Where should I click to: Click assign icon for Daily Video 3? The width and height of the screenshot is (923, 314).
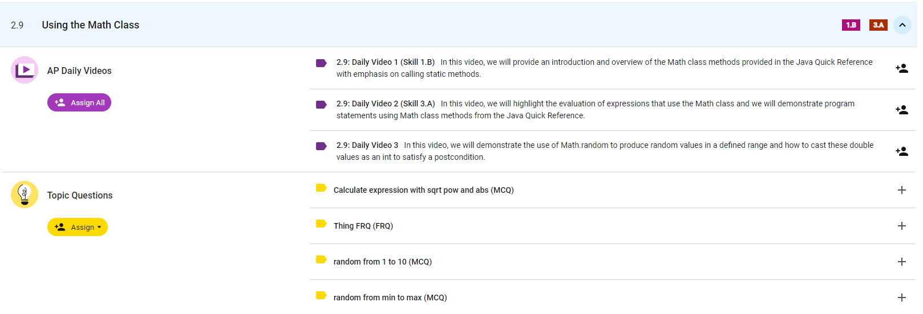coord(901,151)
